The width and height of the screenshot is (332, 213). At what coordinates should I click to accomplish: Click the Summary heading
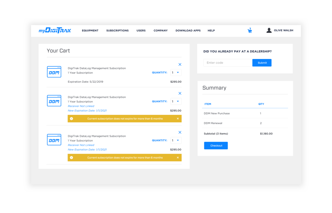(x=214, y=88)
